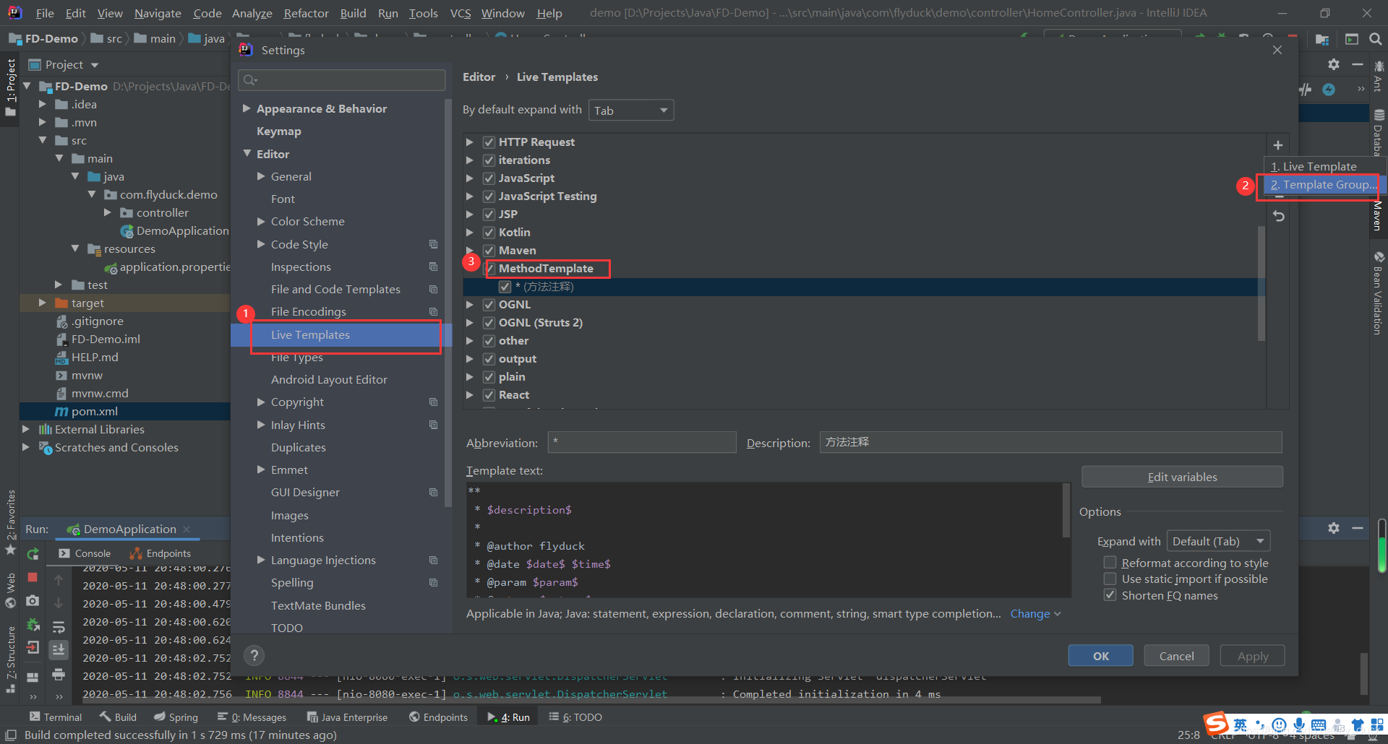This screenshot has height=744, width=1388.
Task: Click the template text vertical scrollbar
Action: click(1066, 510)
